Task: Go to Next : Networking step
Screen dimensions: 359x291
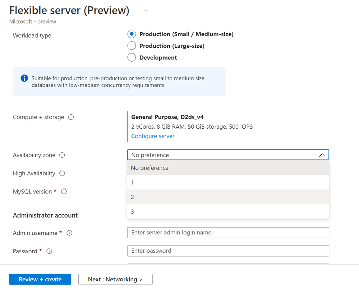Action: coord(115,279)
